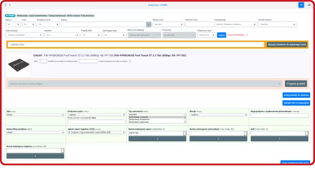The width and height of the screenshot is (315, 177).
Task: Open the Czas dostawy dropdown
Action: point(24,35)
